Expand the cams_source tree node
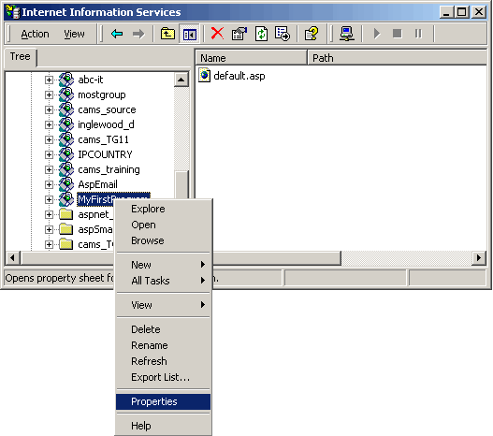This screenshot has height=436, width=493. click(49, 109)
